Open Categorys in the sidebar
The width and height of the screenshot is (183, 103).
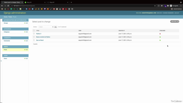coord(7,32)
